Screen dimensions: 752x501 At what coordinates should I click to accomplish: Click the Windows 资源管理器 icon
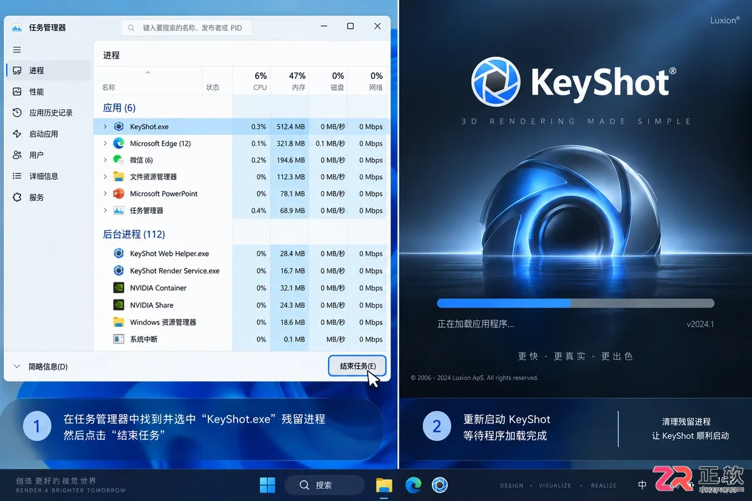(x=118, y=322)
